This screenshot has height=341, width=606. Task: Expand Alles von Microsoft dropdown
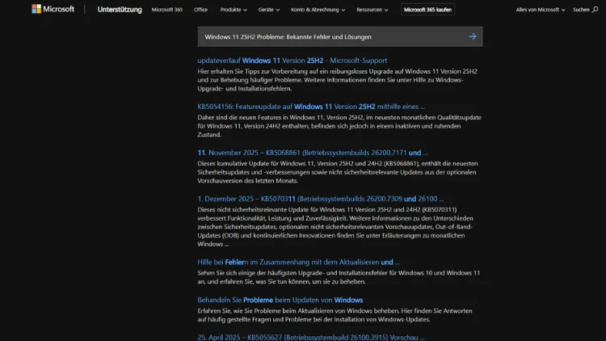[x=541, y=10]
